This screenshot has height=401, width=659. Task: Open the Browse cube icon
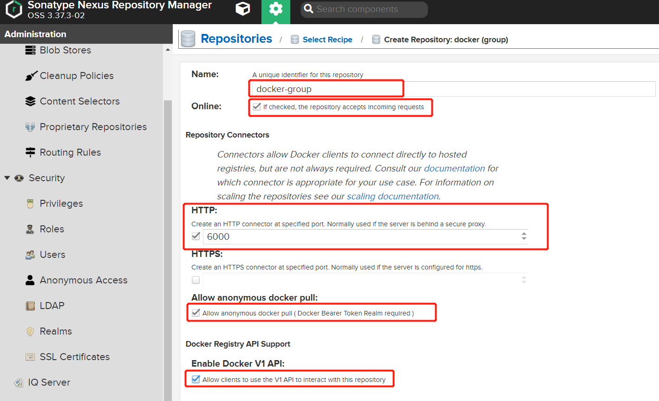tap(243, 9)
